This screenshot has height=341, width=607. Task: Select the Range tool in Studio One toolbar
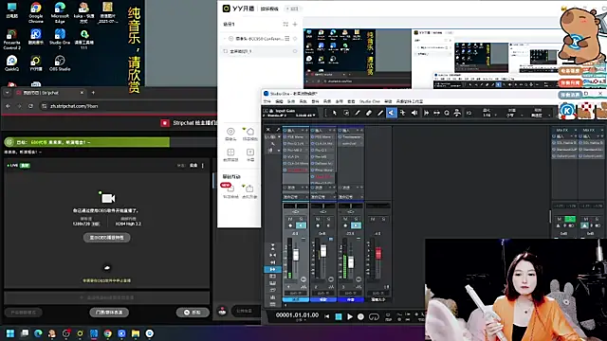coord(346,113)
